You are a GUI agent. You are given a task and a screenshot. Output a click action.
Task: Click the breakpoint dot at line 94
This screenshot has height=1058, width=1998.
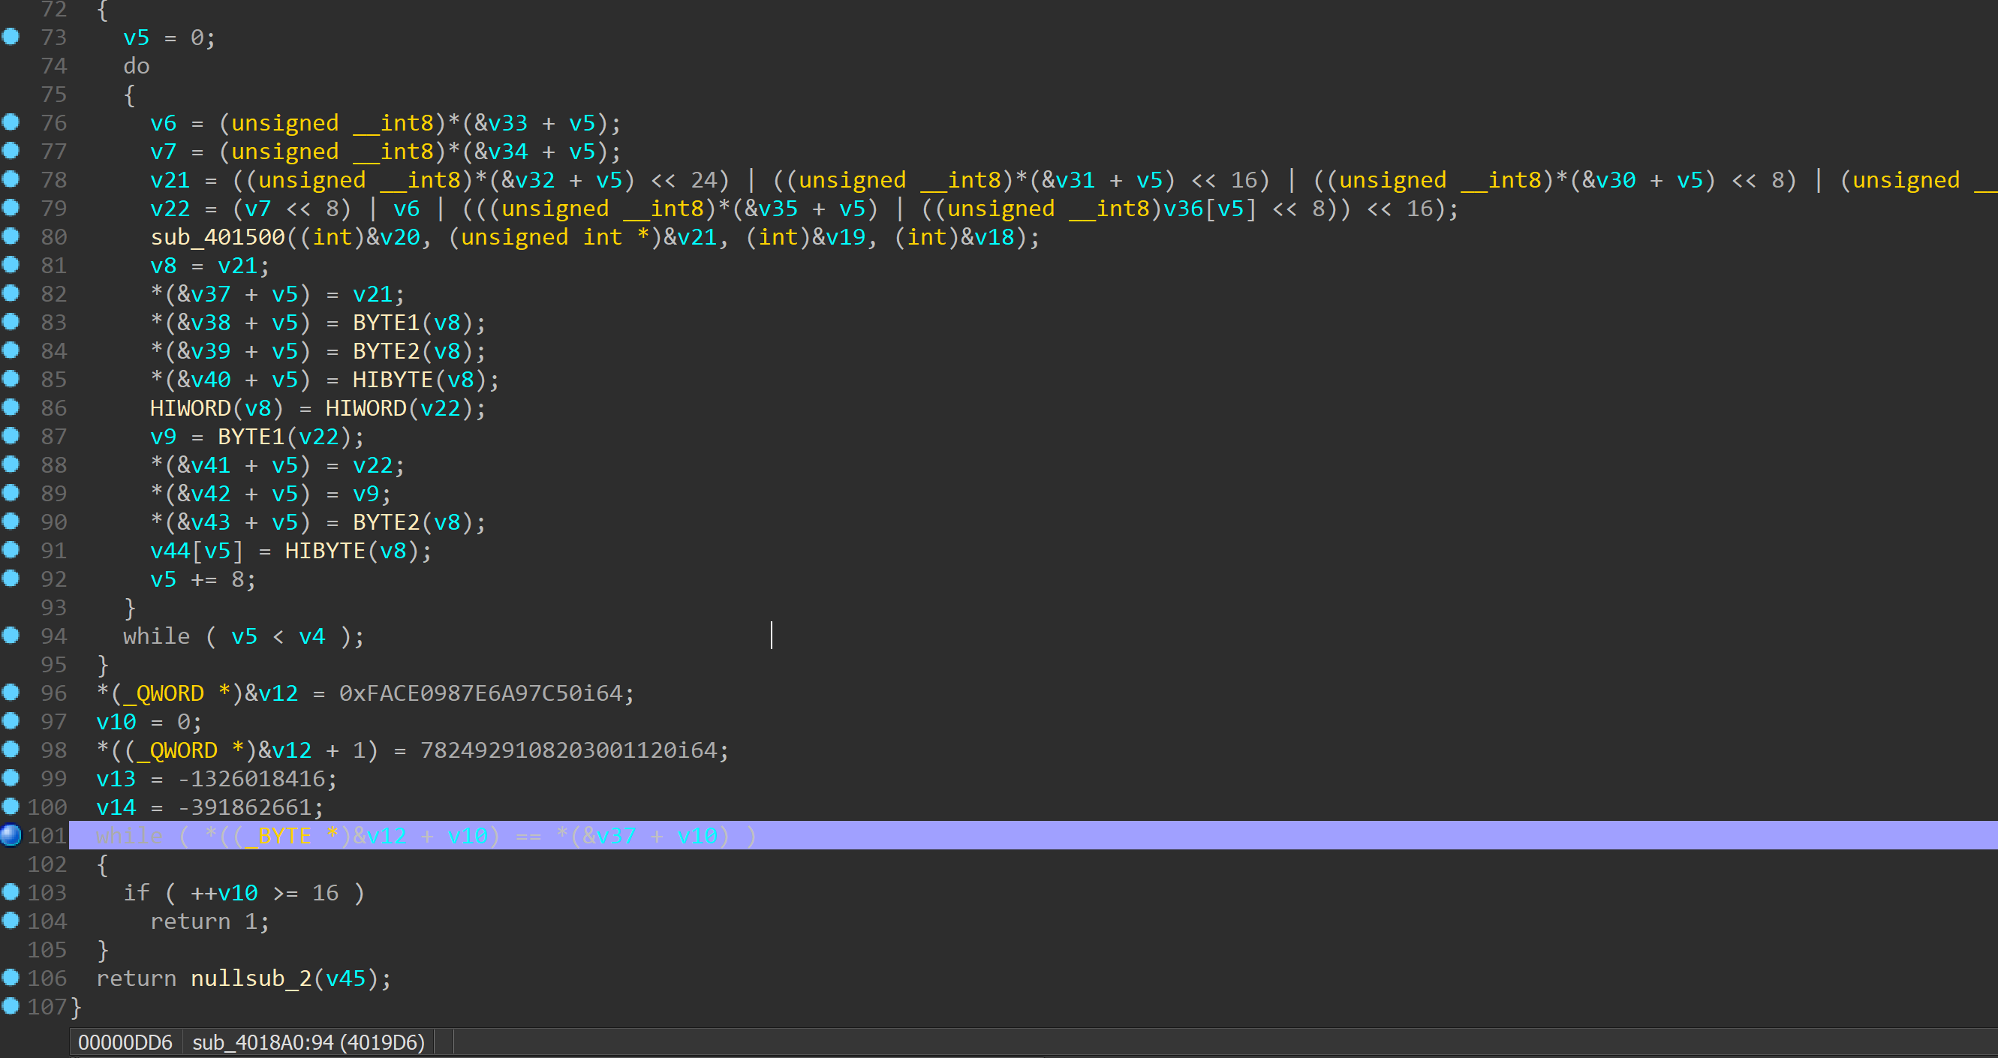tap(11, 636)
